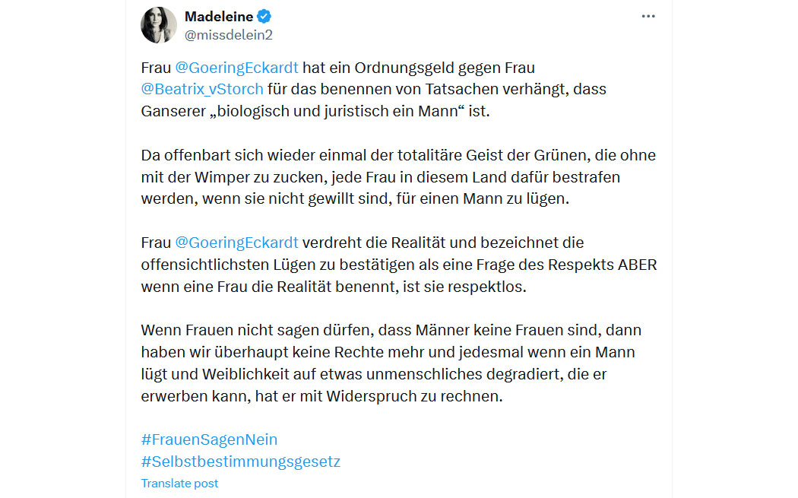Open @GoeringEckardt mention in the first paragraph
798x498 pixels.
[236, 68]
